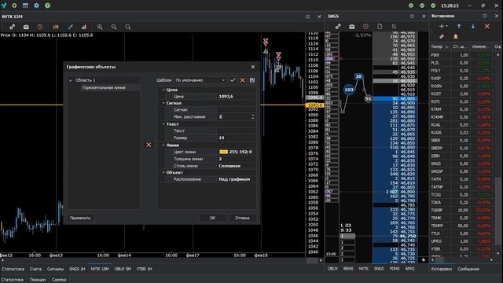Select the candlestick chart type icon
Image resolution: width=503 pixels, height=283 pixels.
pyautogui.click(x=56, y=27)
